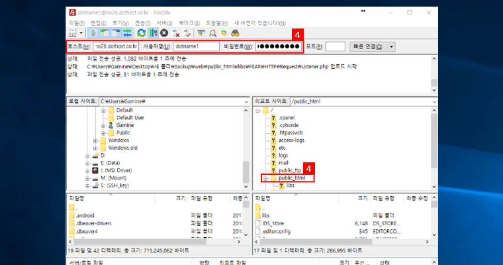
Task: Click the process queue toolbar icon
Action: 153,32
